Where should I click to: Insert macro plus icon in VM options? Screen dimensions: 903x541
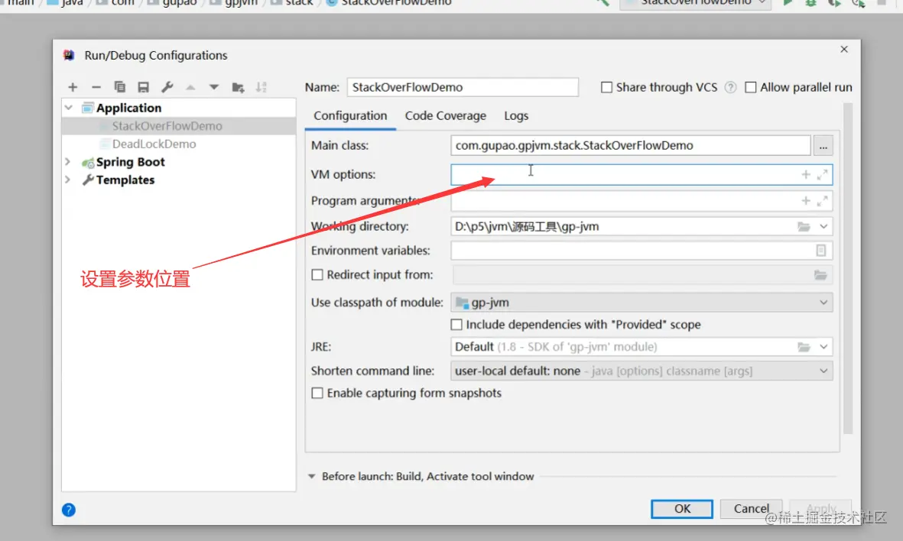[x=806, y=174]
